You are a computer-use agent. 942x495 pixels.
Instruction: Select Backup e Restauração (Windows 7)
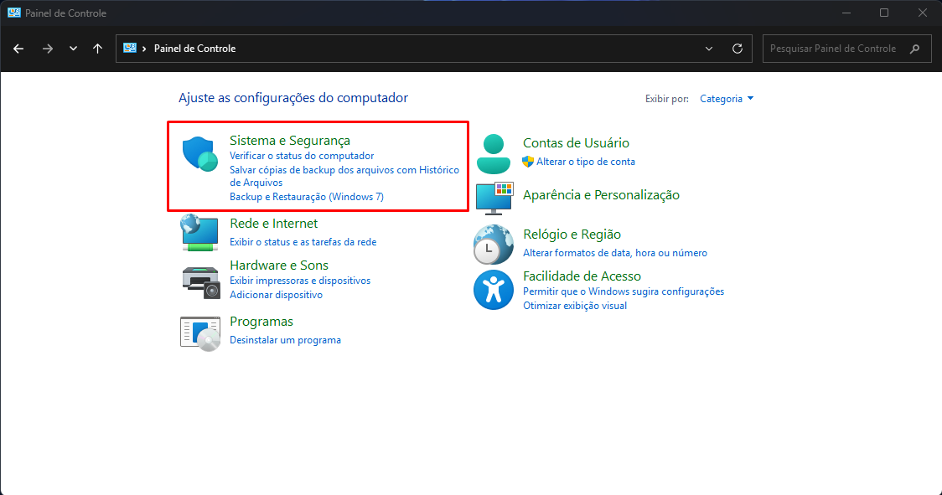coord(307,197)
